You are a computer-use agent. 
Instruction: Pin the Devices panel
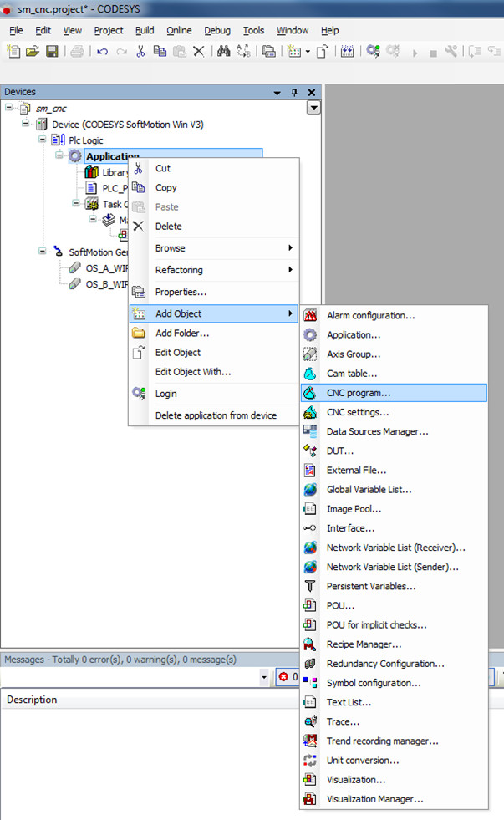294,92
